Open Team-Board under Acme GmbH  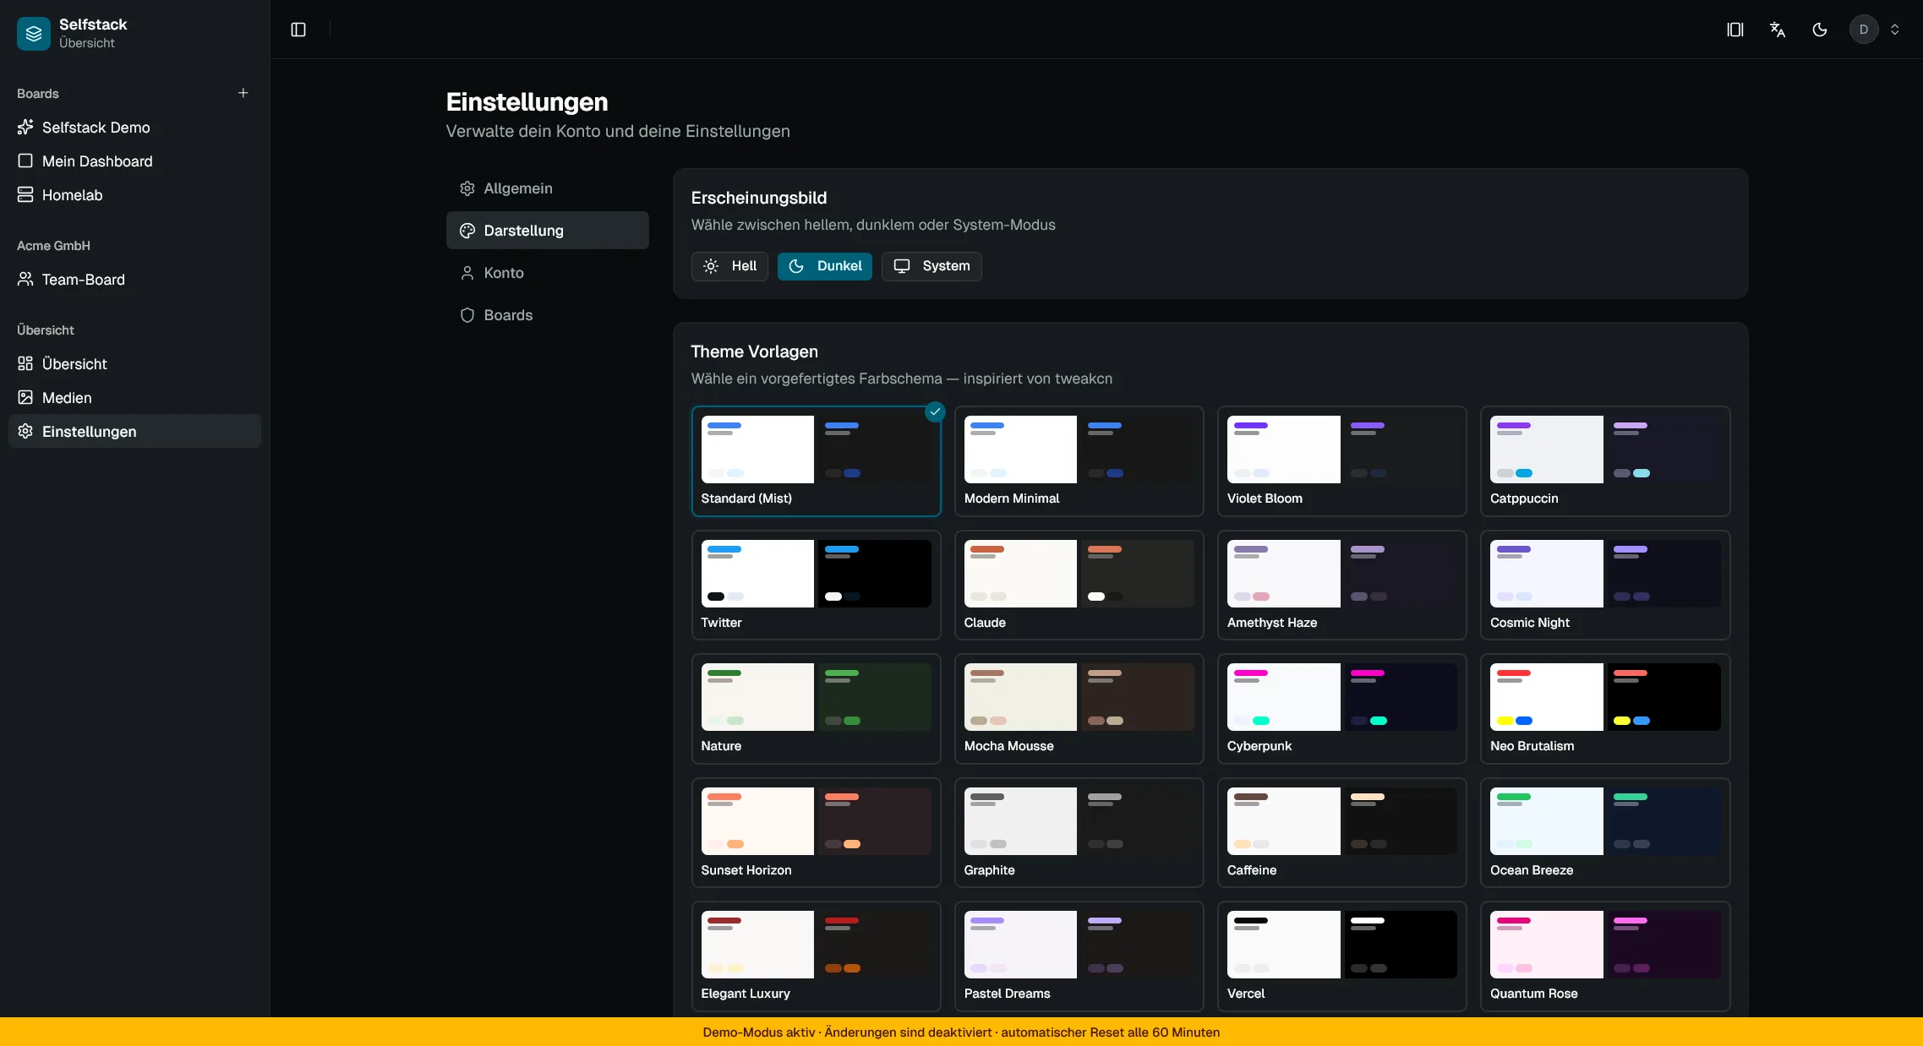135,280
